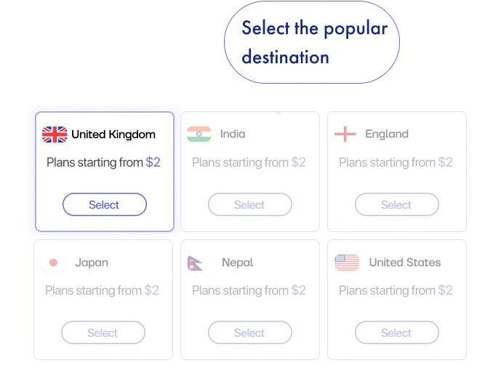
Task: Click the Nepal flag icon
Action: pos(195,263)
